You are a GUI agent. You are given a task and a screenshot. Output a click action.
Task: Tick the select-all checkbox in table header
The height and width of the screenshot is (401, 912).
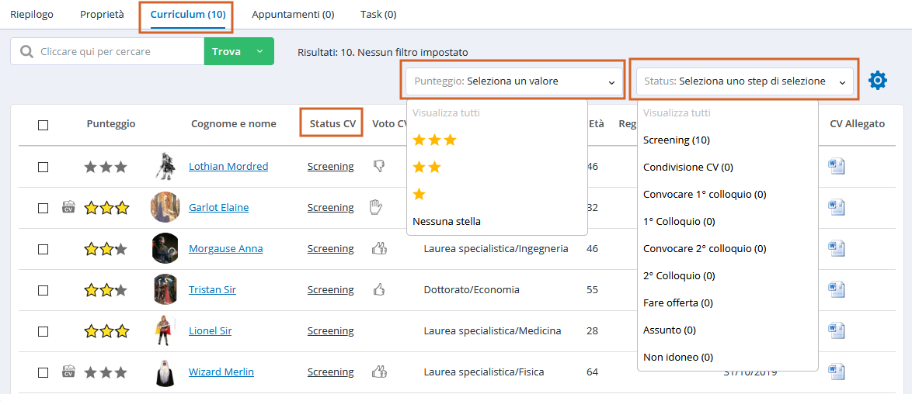[x=43, y=125]
